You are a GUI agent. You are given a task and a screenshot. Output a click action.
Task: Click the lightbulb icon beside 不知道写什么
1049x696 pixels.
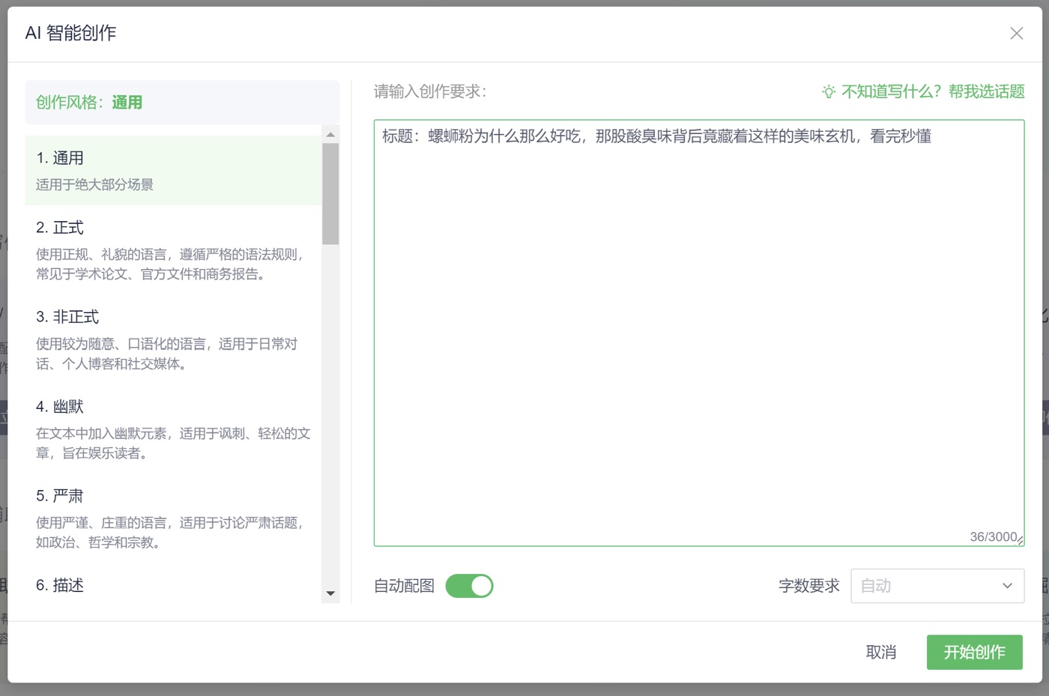(828, 91)
